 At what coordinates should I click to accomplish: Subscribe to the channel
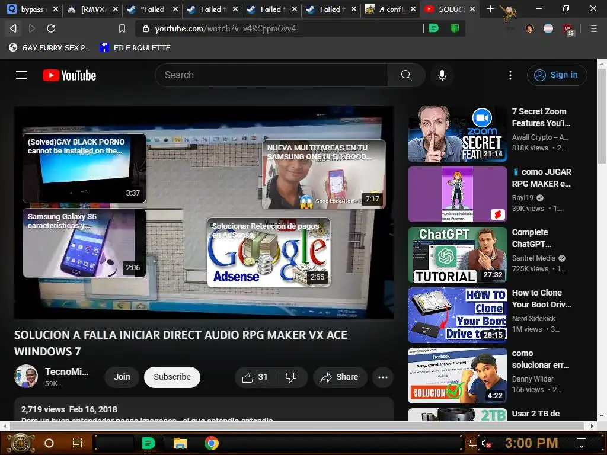(172, 377)
